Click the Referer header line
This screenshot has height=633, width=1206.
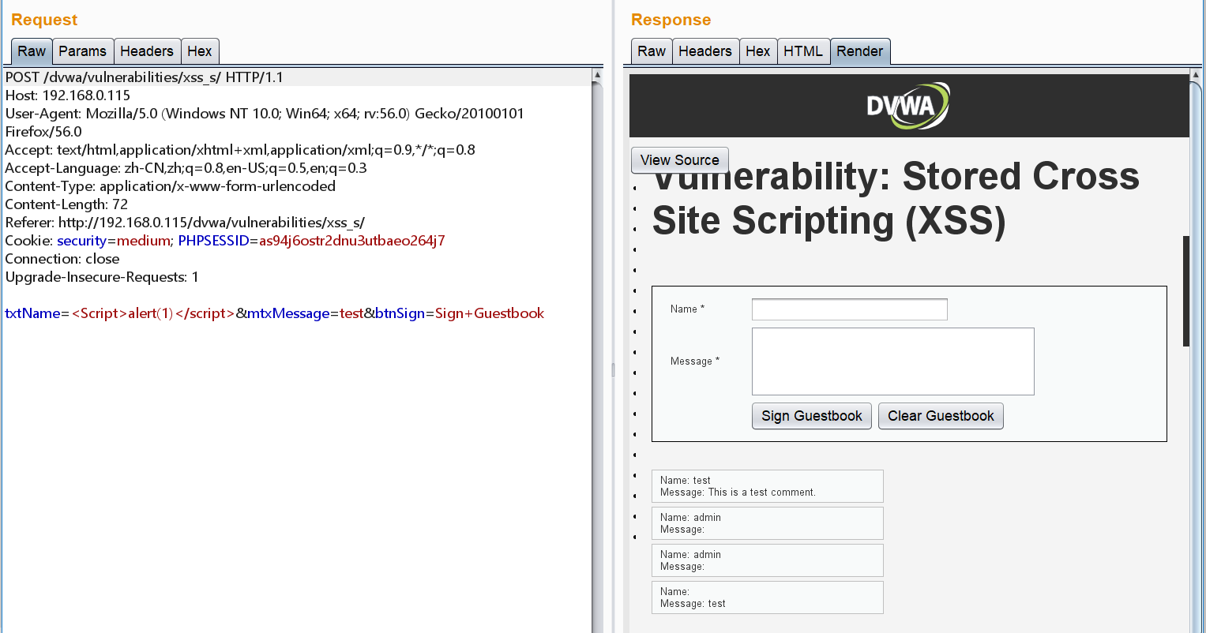(x=185, y=223)
